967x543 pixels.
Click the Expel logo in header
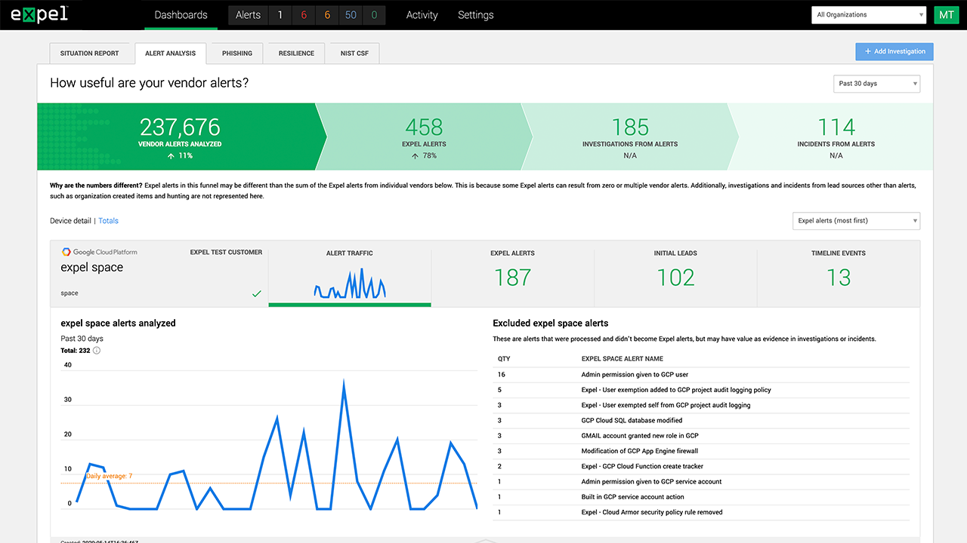point(39,14)
